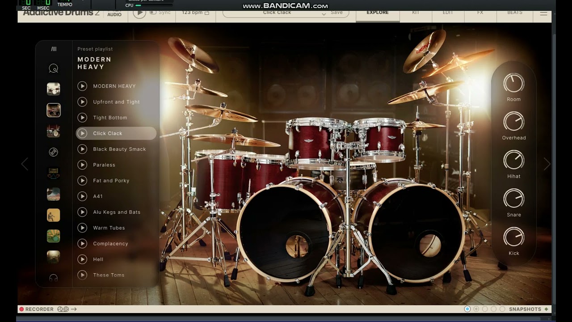
Task: Play the Warm Tubes preset preview
Action: (x=82, y=228)
